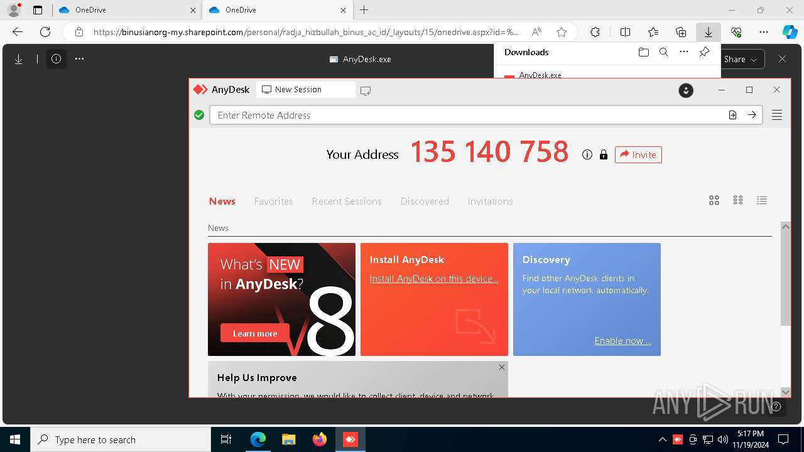804x452 pixels.
Task: Open Edge favorites star list icon
Action: point(653,32)
